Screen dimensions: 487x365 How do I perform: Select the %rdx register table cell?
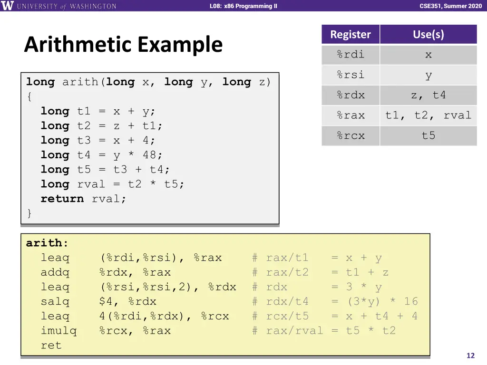(351, 95)
